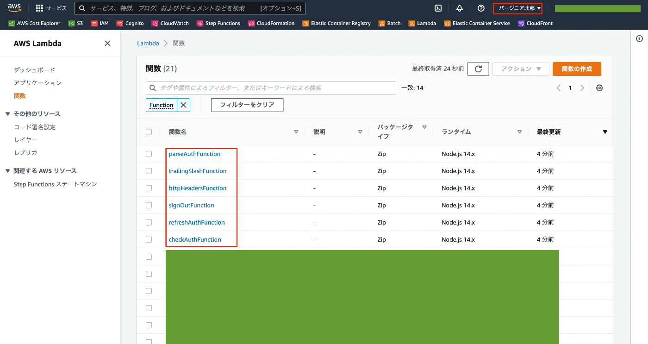The width and height of the screenshot is (648, 344).
Task: Launch CloudShell terminal icon
Action: (x=438, y=8)
